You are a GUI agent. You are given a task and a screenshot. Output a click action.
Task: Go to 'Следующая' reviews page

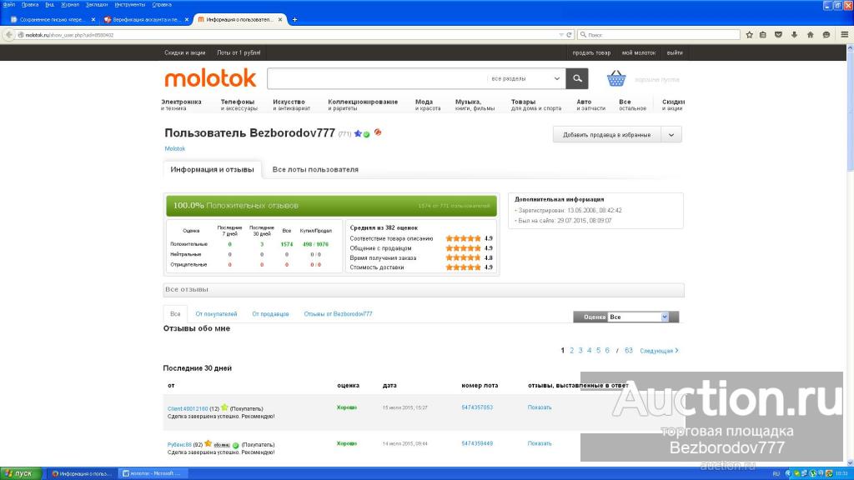(x=659, y=351)
